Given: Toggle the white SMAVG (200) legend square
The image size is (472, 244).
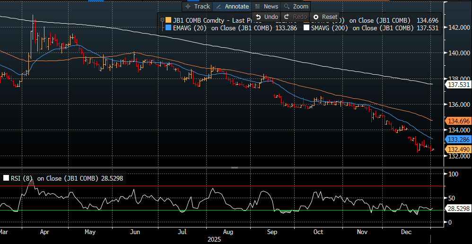Looking at the screenshot, I should click(306, 28).
